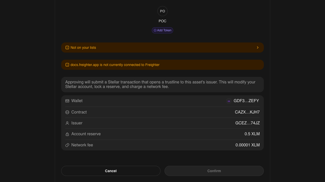Click the 0.5 XLM reserve value
Viewport: 325px width, 182px height.
(x=252, y=134)
